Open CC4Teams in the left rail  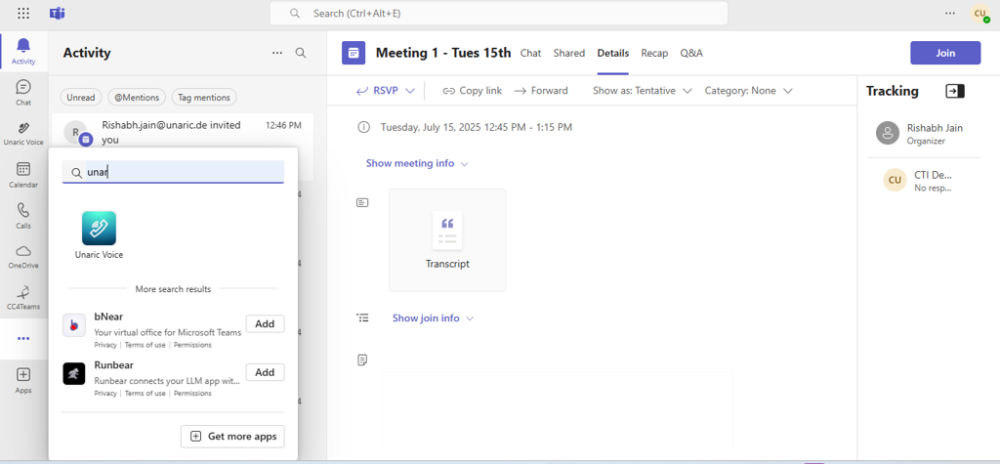coord(23,297)
